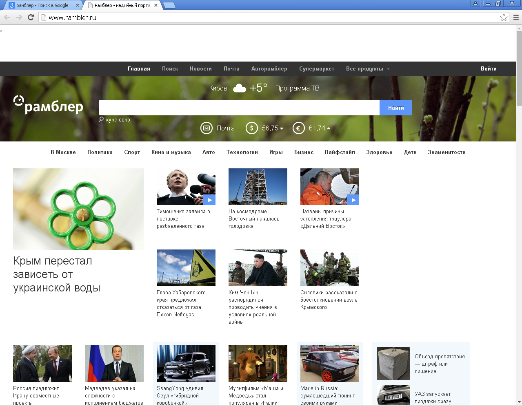The height and width of the screenshot is (406, 522).
Task: Reload the page with the refresh icon
Action: [x=31, y=17]
